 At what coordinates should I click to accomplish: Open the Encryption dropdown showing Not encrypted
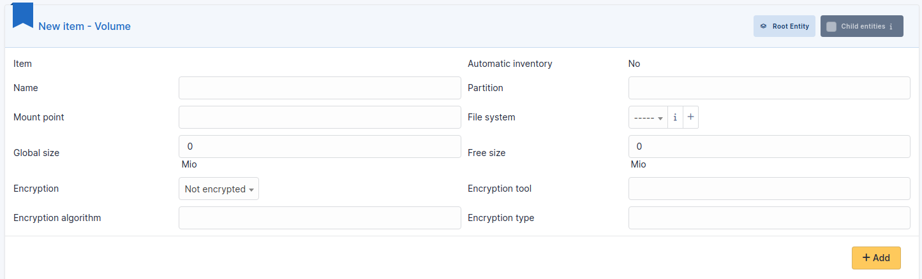pos(219,189)
